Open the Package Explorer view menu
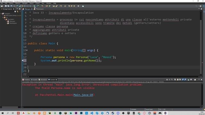 pyautogui.click(x=20, y=11)
